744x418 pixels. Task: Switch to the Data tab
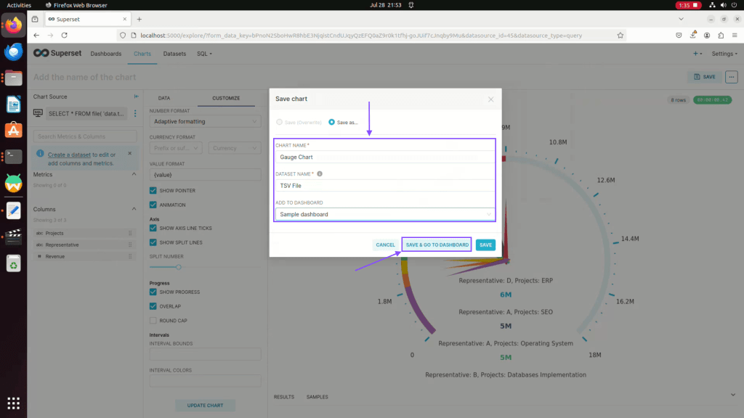(164, 98)
